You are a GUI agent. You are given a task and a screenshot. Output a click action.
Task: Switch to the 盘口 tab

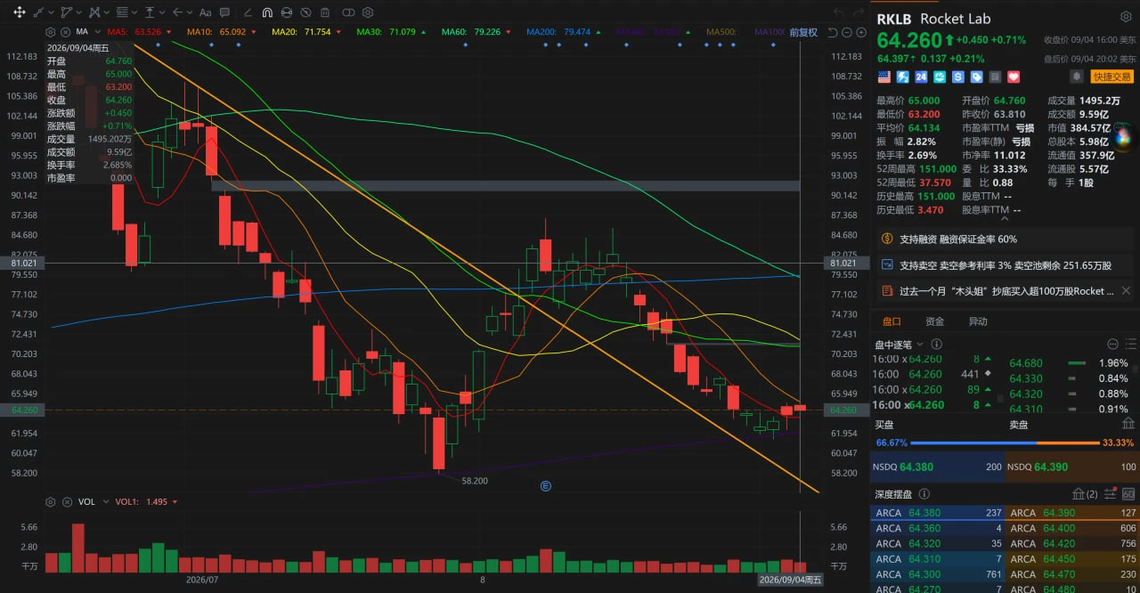(892, 321)
